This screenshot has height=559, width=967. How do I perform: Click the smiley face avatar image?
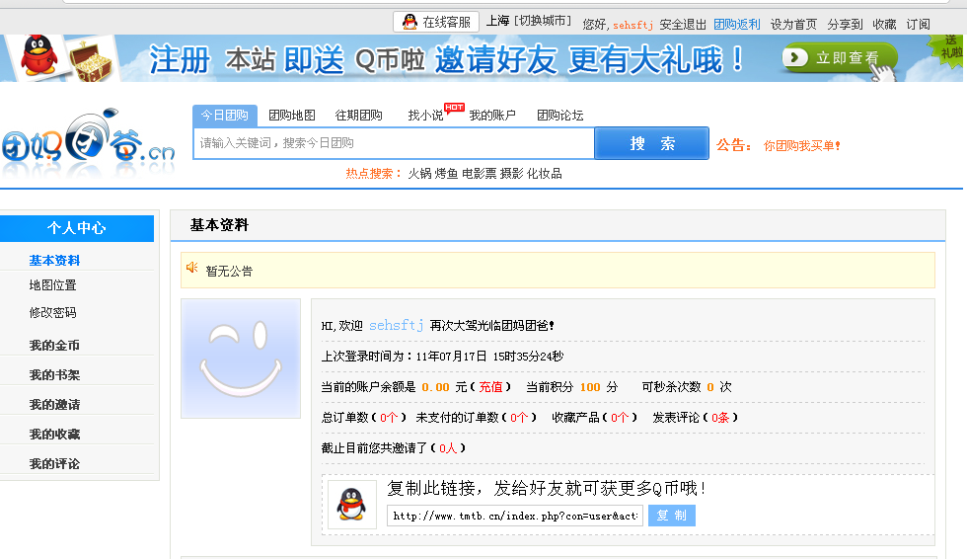click(241, 359)
